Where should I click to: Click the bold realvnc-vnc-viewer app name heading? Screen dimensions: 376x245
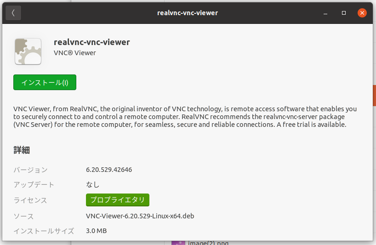pos(92,42)
